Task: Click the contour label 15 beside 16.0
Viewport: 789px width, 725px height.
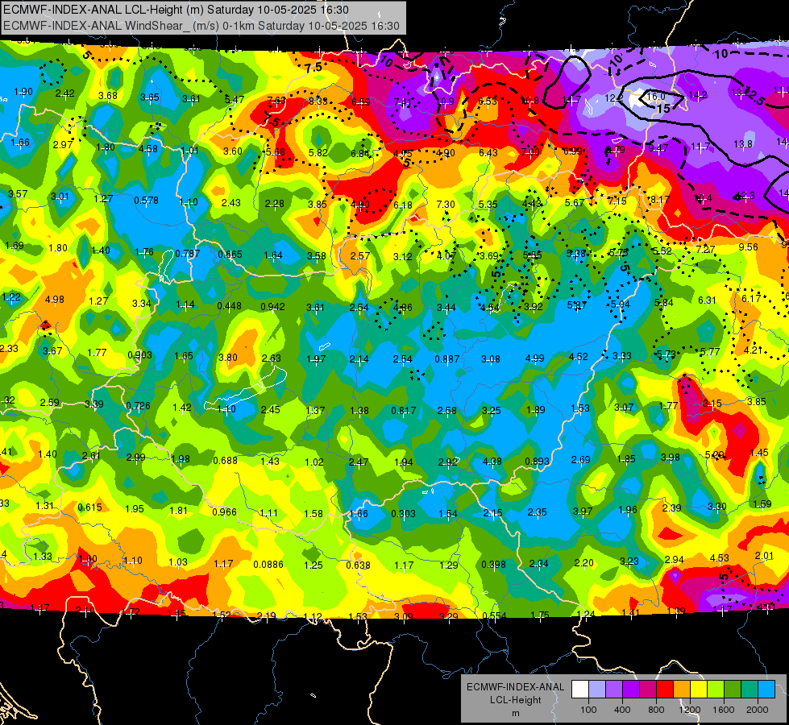Action: (x=664, y=108)
